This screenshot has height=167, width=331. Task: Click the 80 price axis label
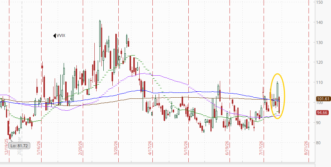(318, 143)
